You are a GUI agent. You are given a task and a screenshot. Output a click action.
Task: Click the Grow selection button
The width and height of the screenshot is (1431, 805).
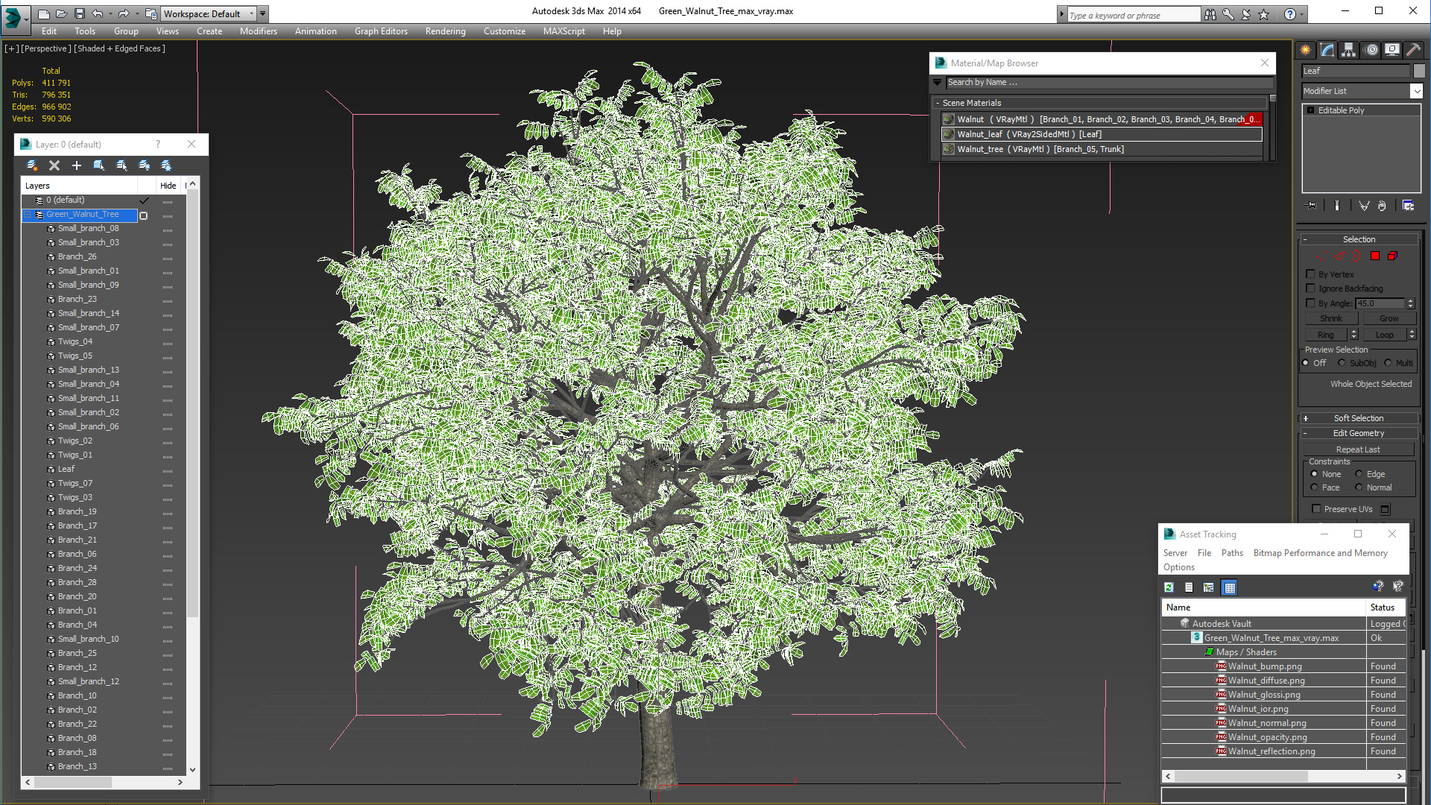click(1389, 318)
